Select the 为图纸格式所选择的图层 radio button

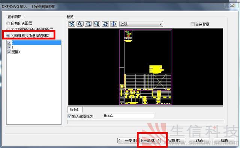pyautogui.click(x=8, y=36)
